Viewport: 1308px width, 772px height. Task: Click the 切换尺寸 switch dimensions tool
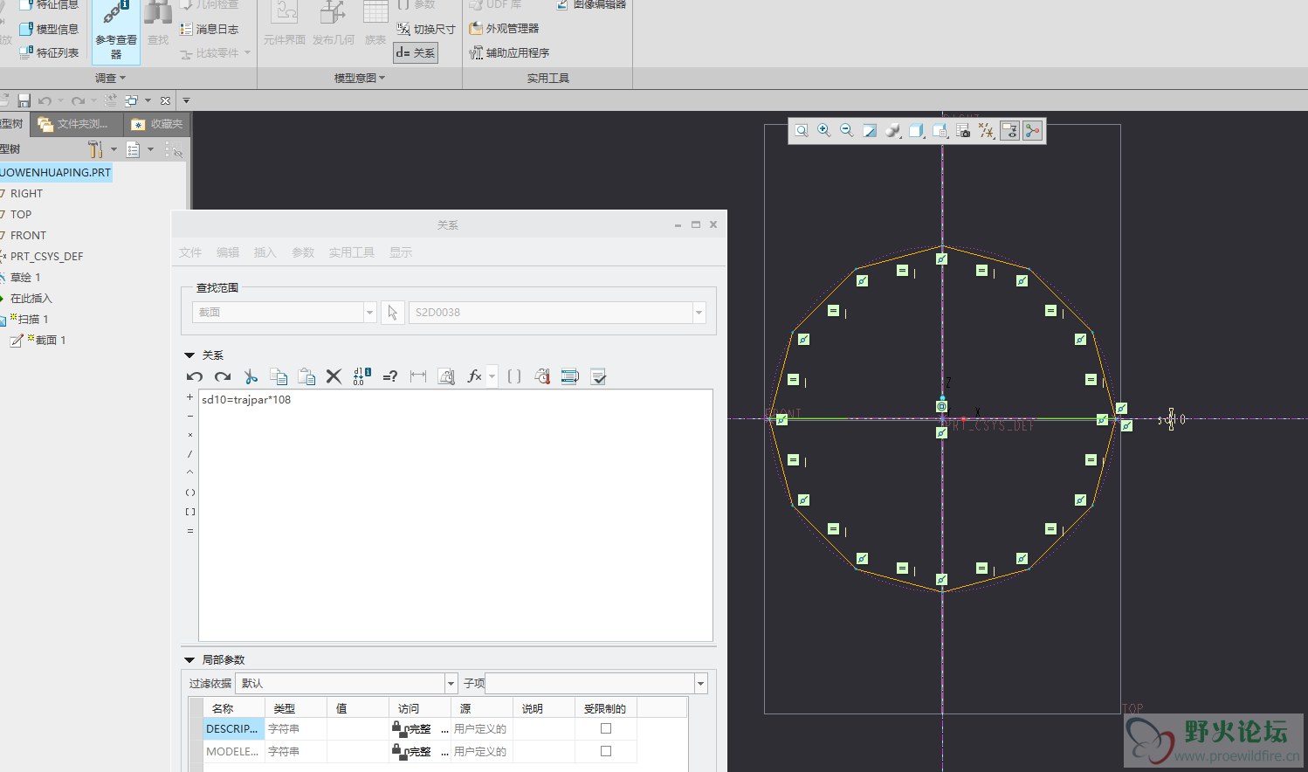click(x=426, y=29)
